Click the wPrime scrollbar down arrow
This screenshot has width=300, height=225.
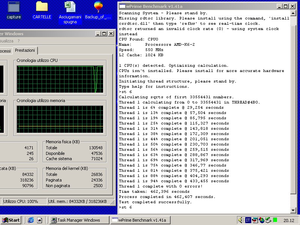tap(293, 210)
